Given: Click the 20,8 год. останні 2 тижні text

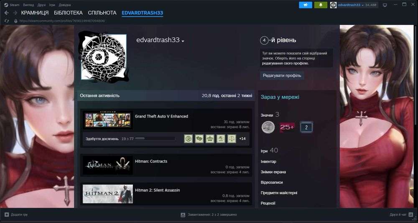Looking at the screenshot, I should (227, 95).
